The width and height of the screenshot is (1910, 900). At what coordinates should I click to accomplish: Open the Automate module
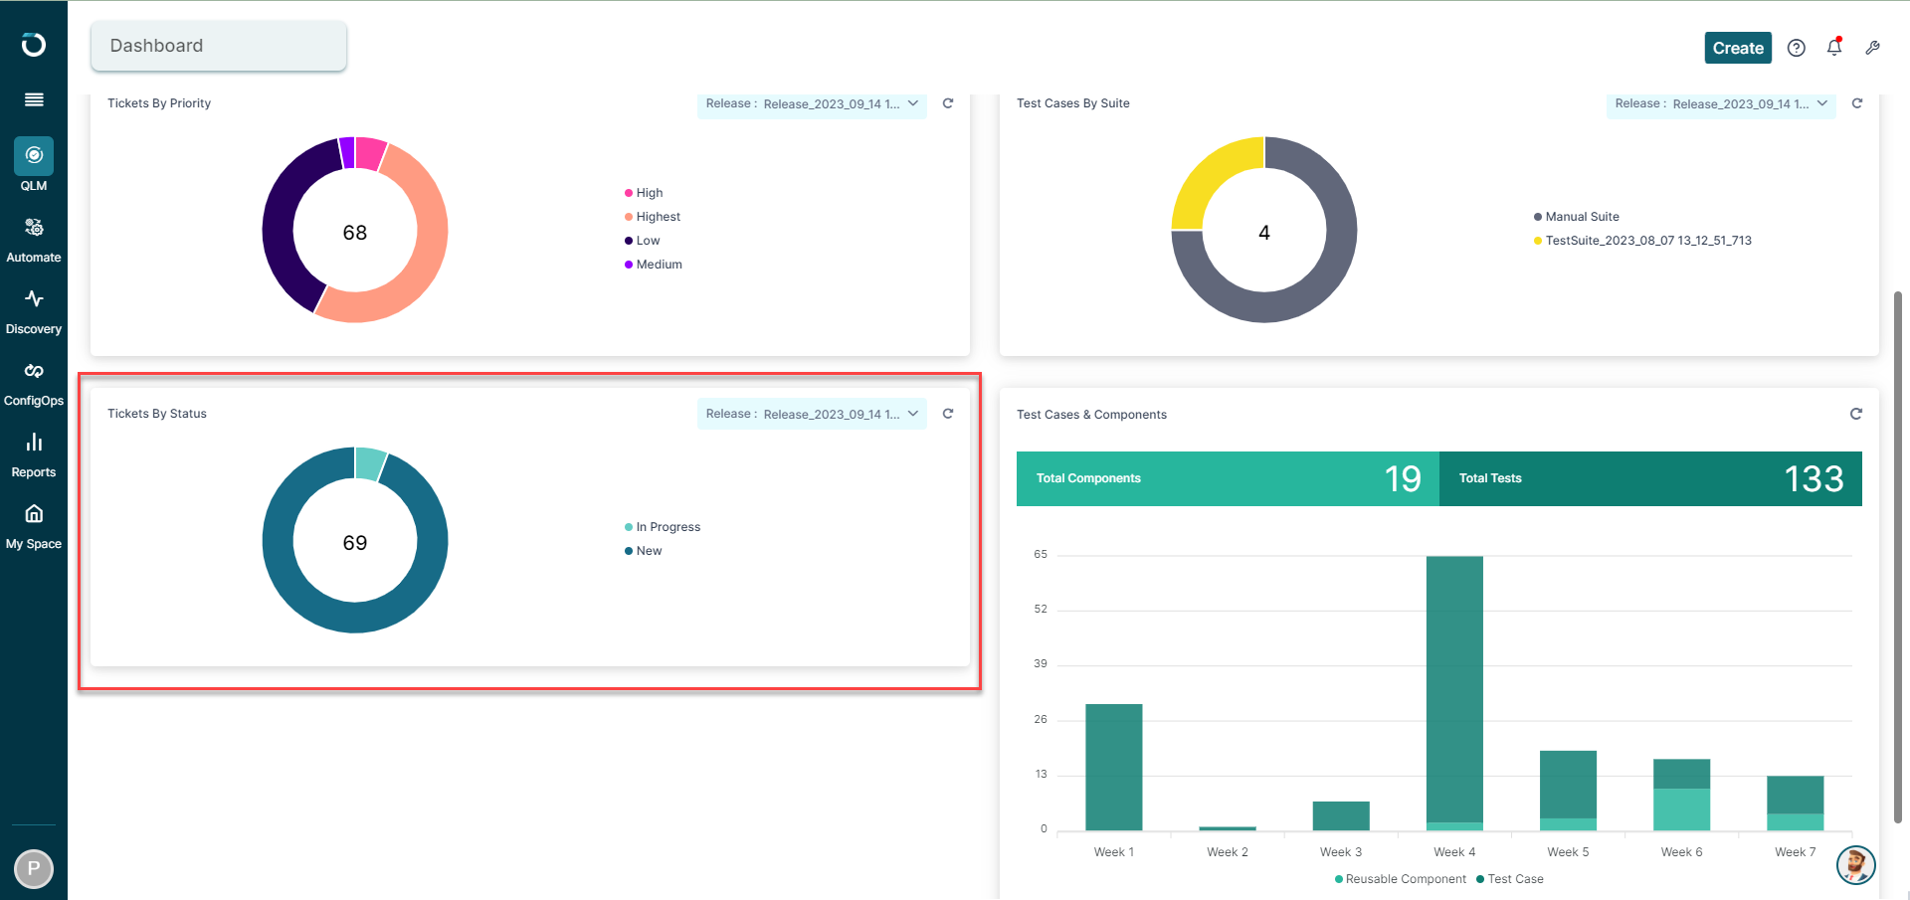(34, 241)
